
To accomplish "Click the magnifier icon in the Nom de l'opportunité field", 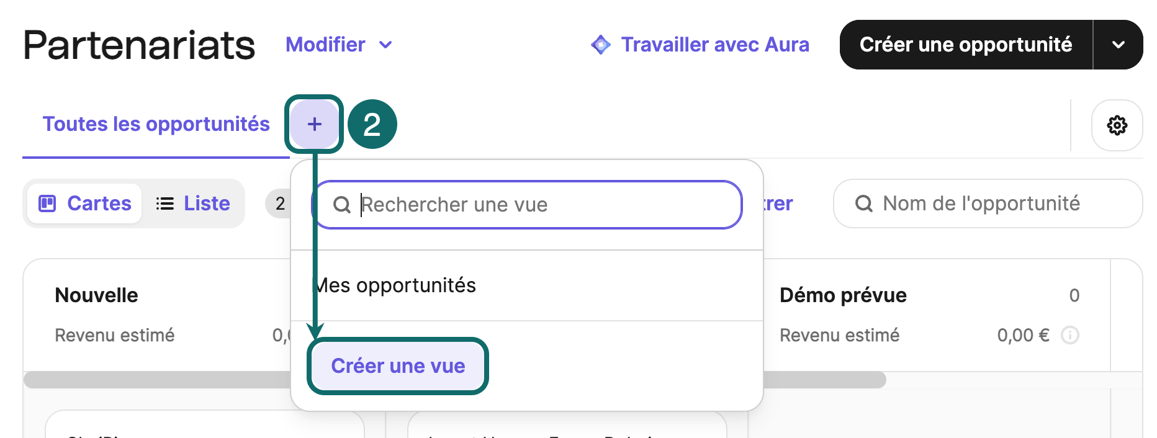I will 863,203.
